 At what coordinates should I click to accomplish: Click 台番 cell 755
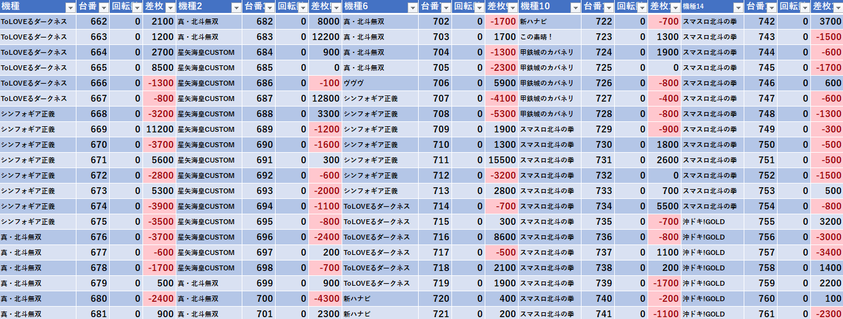(760, 222)
